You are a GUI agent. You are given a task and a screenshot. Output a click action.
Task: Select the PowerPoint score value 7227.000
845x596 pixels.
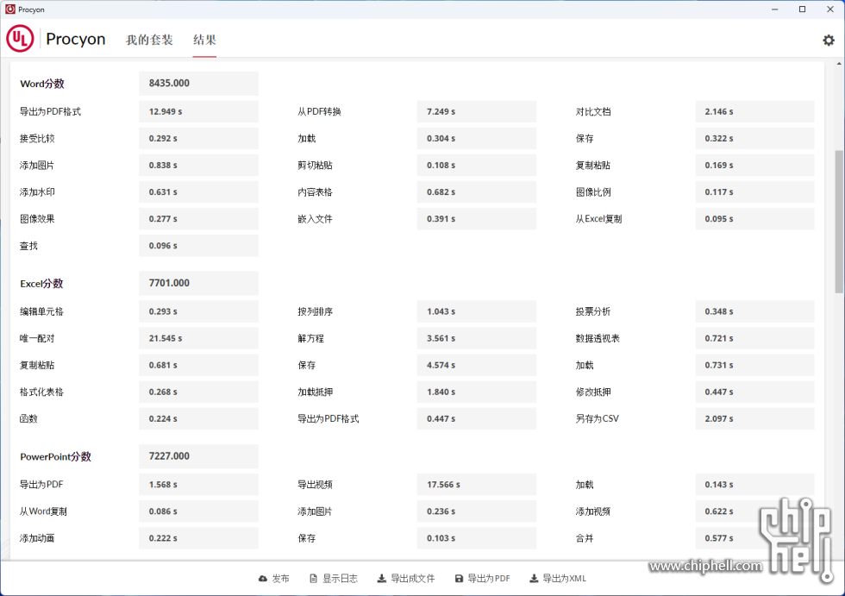pyautogui.click(x=198, y=456)
